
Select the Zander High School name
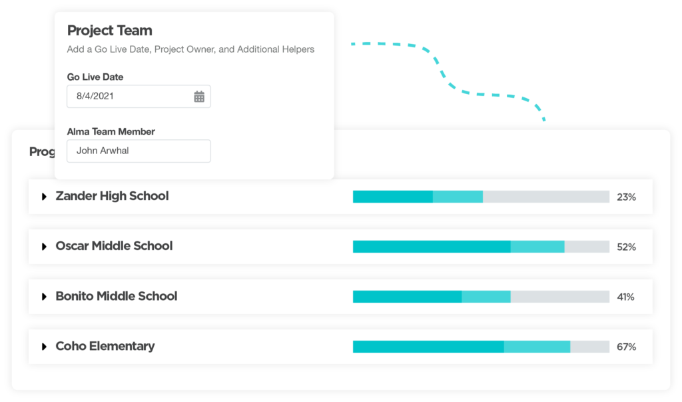112,196
